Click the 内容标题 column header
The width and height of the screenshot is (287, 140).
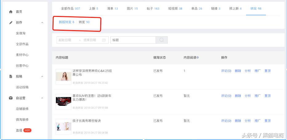62,58
